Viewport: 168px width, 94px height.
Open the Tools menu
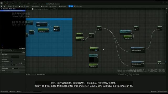(x=20, y=2)
